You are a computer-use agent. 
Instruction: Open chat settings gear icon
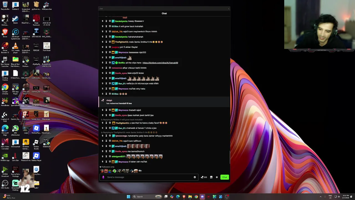click(x=217, y=177)
